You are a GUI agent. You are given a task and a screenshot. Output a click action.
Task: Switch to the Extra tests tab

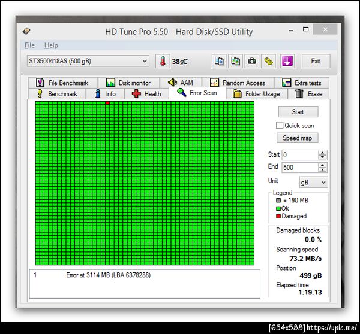tap(302, 83)
